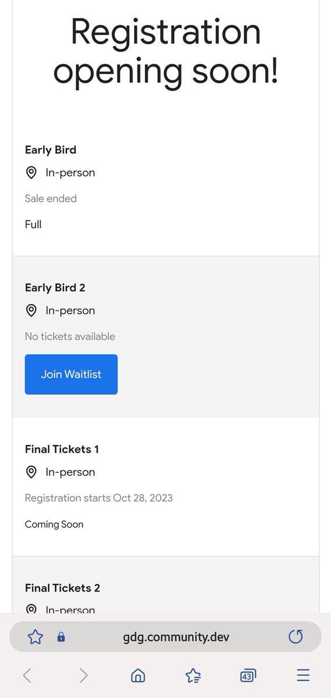This screenshot has height=698, width=331.
Task: Reload the page using the refresh icon
Action: point(296,637)
